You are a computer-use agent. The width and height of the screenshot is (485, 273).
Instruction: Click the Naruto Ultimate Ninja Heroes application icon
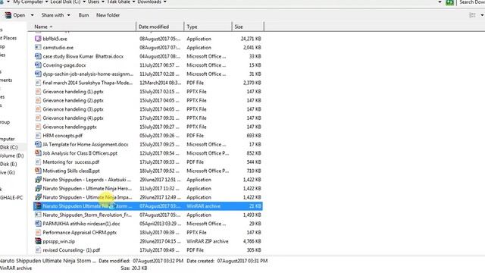pos(38,189)
